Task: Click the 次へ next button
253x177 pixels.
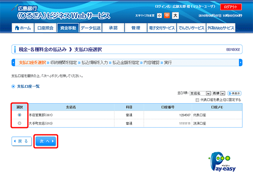Action: [x=46, y=141]
